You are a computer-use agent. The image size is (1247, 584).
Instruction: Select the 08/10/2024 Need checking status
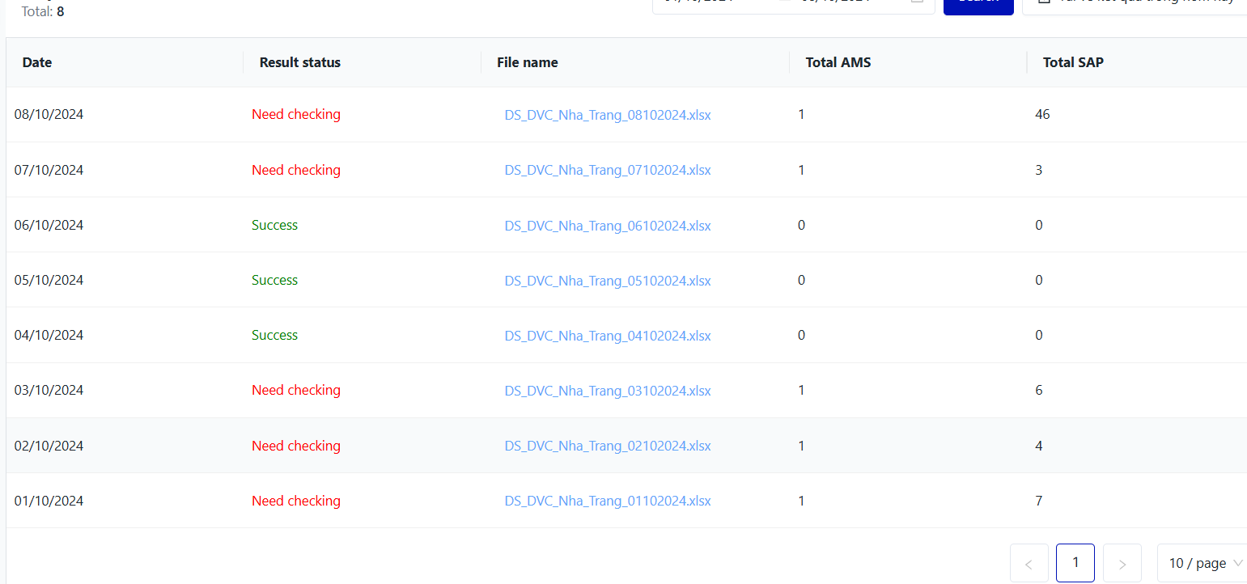(296, 115)
